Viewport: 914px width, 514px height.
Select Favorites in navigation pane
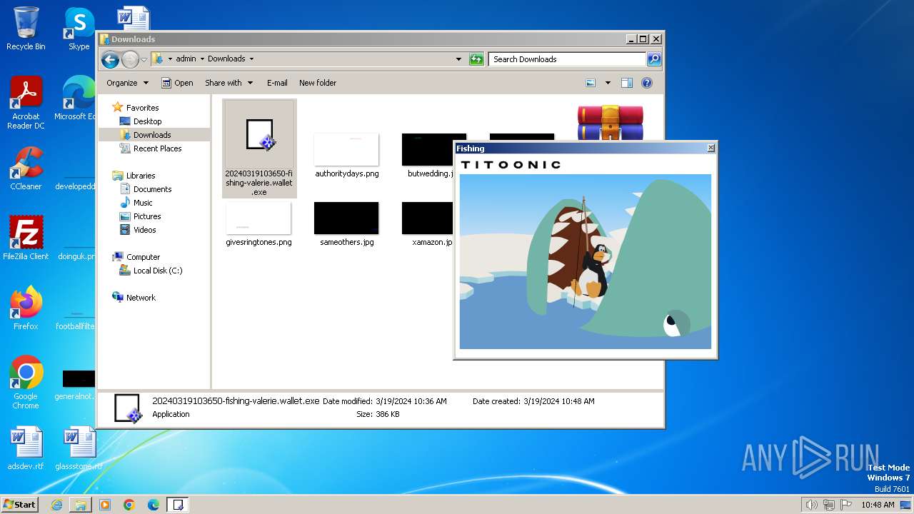pos(142,108)
